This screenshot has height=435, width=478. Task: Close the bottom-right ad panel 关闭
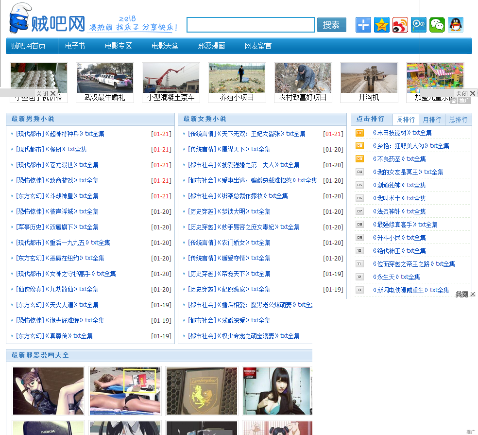click(x=465, y=295)
